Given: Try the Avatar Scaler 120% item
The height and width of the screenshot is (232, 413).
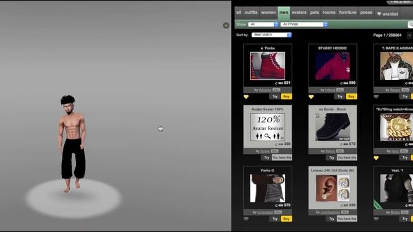Looking at the screenshot, I should 267,157.
